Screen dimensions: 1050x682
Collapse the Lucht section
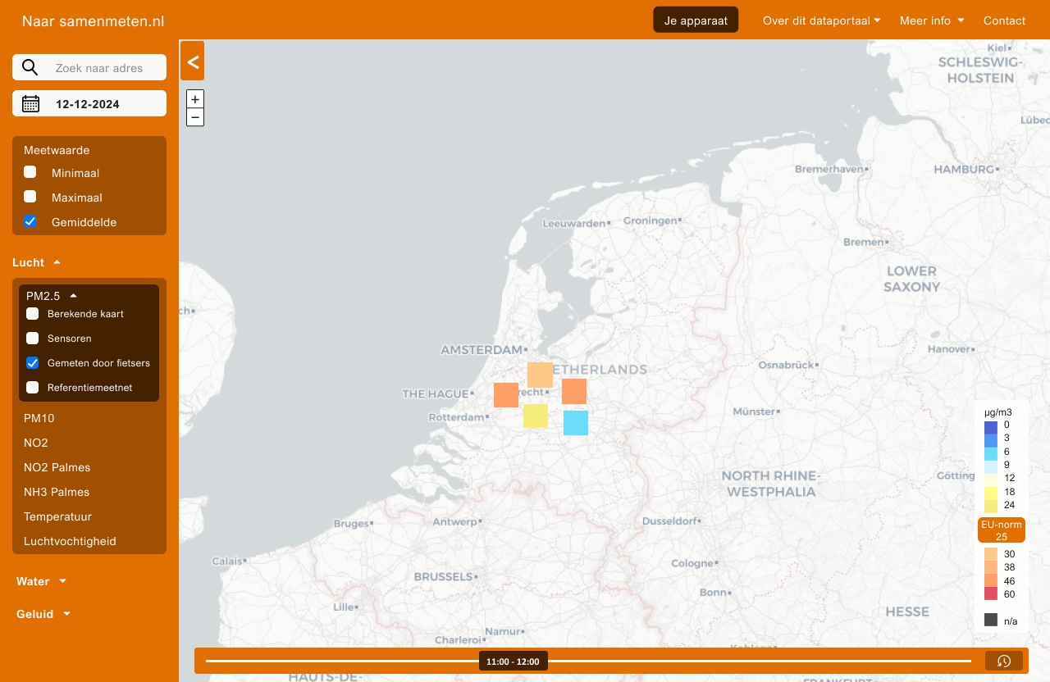37,262
